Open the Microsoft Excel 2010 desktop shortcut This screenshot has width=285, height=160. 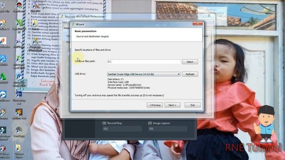pos(19,62)
